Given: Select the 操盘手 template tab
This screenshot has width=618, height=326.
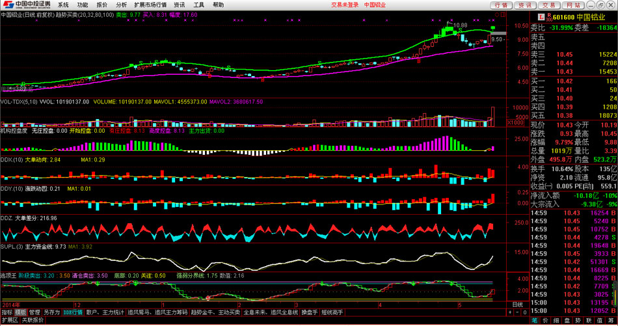Looking at the screenshot, I should coord(310,312).
